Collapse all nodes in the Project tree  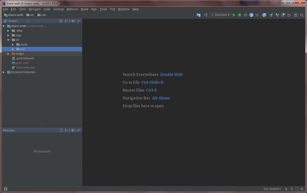coord(66,21)
